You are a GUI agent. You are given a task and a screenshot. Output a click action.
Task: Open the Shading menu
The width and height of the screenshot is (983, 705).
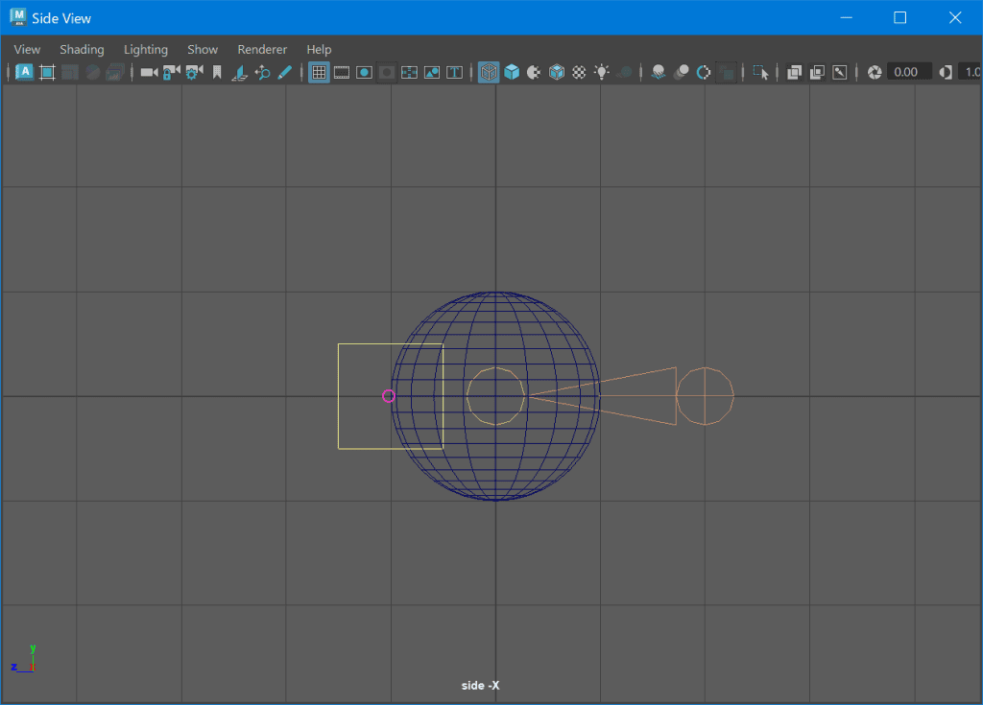point(82,50)
